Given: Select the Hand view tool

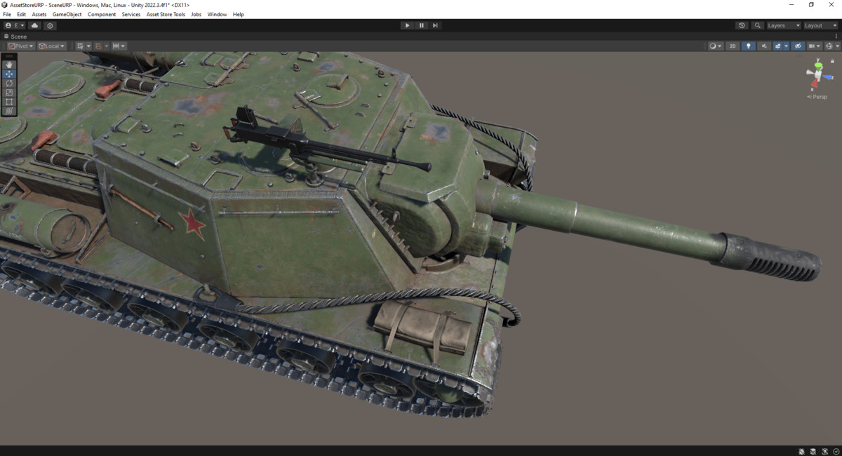Looking at the screenshot, I should pyautogui.click(x=9, y=65).
